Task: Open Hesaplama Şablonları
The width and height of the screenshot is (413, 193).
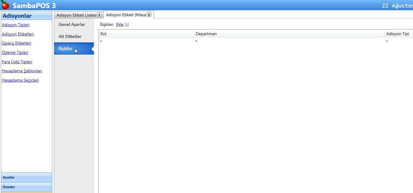Action: [x=22, y=71]
